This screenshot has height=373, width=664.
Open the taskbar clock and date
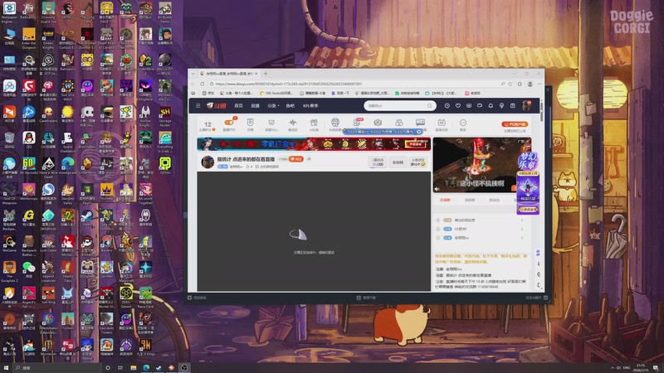(641, 368)
